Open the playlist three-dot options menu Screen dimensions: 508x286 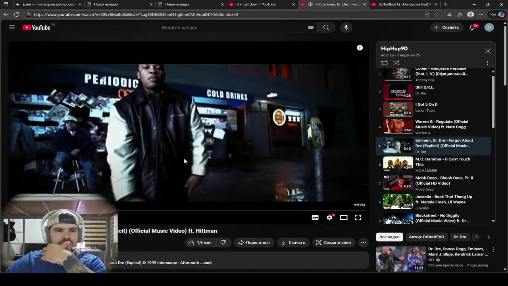pyautogui.click(x=488, y=63)
